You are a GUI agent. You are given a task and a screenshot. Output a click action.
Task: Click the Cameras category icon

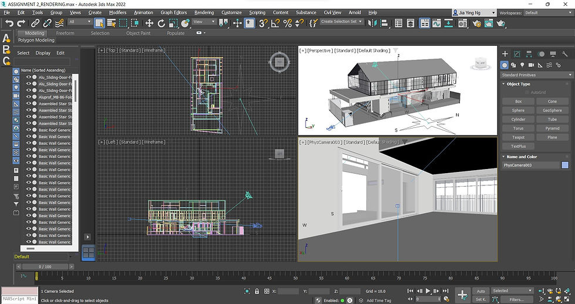(532, 65)
